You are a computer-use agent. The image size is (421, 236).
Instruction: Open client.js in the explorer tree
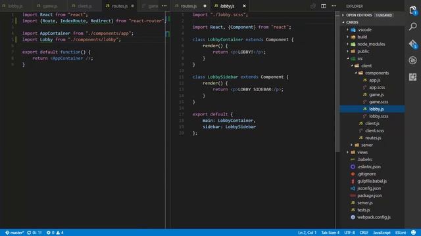372,123
